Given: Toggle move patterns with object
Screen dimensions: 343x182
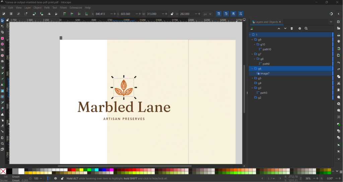Looking at the screenshot, I should pos(241,14).
